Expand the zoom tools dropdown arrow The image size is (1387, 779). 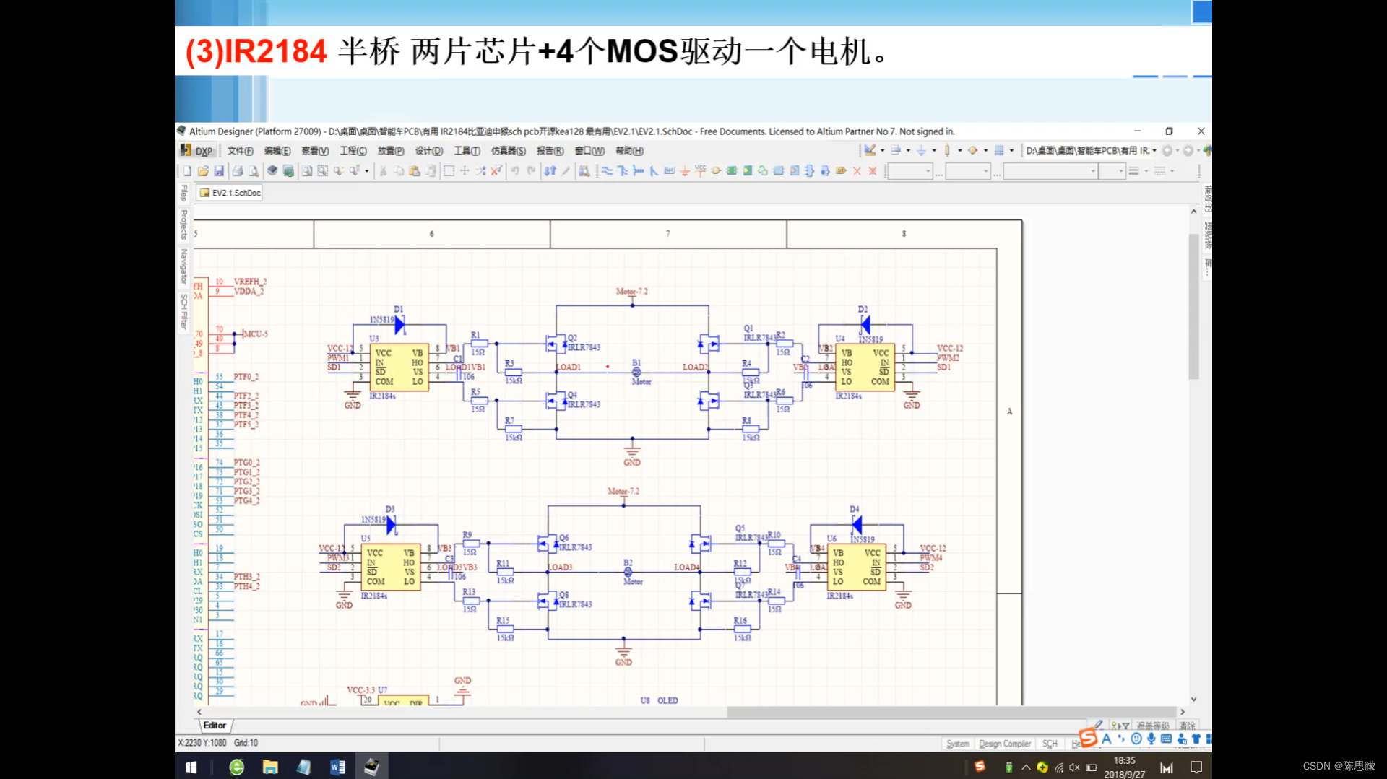click(366, 171)
